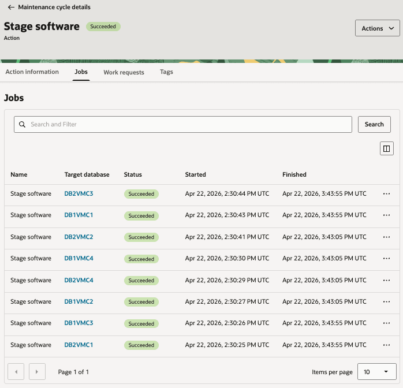Click Stage software name in DB2VMC4 row
This screenshot has height=388, width=403.
[x=31, y=280]
